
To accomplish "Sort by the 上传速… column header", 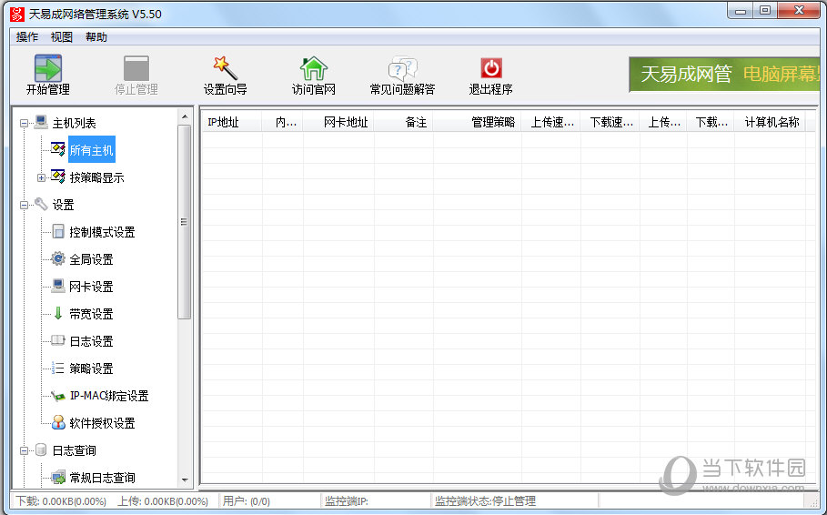I will 551,122.
